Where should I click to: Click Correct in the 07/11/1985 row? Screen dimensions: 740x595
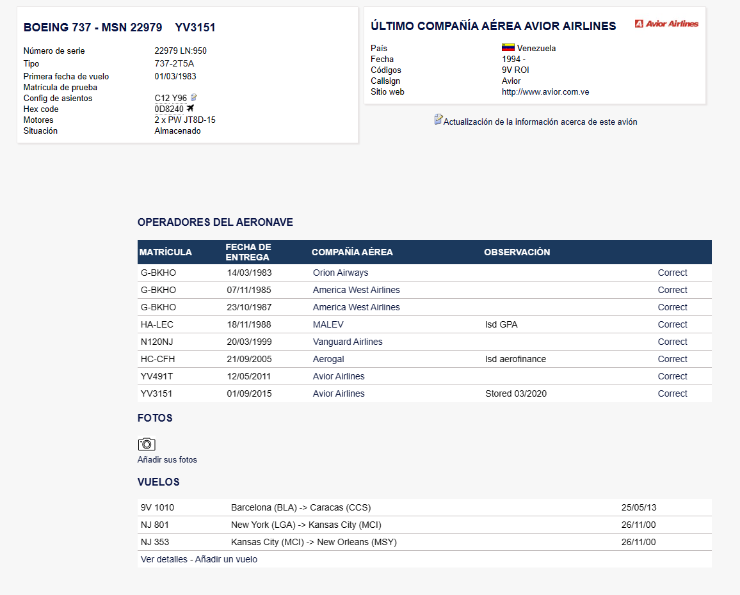tap(673, 290)
